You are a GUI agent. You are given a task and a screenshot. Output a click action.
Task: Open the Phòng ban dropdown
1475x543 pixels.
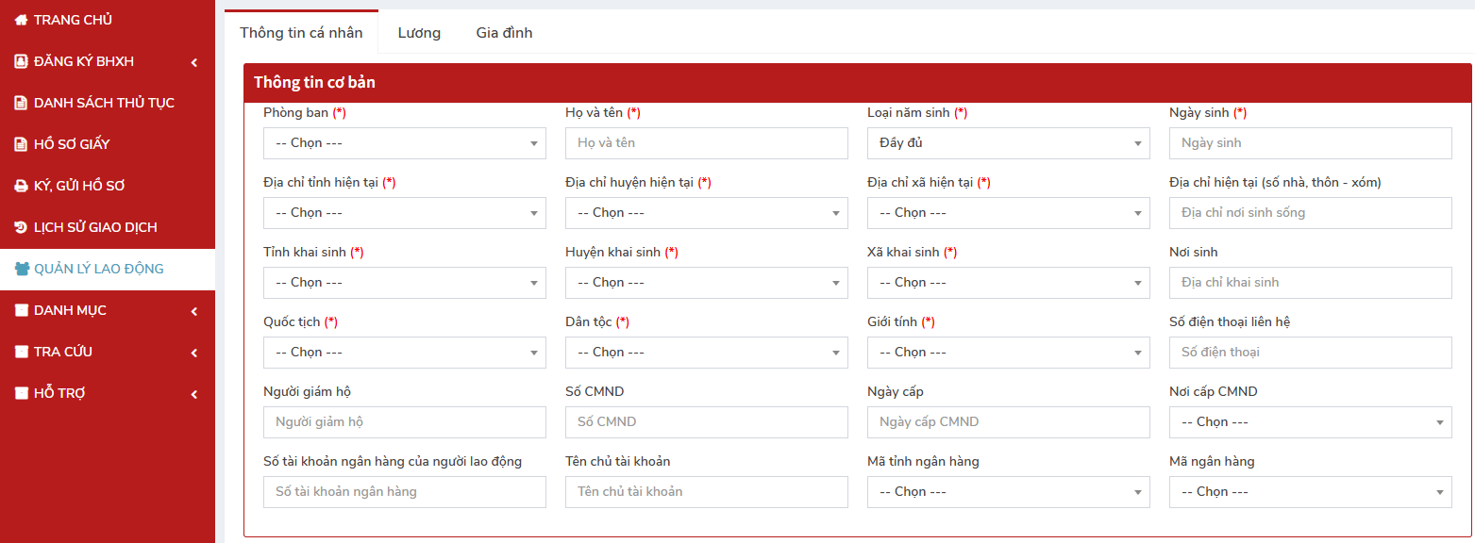404,143
